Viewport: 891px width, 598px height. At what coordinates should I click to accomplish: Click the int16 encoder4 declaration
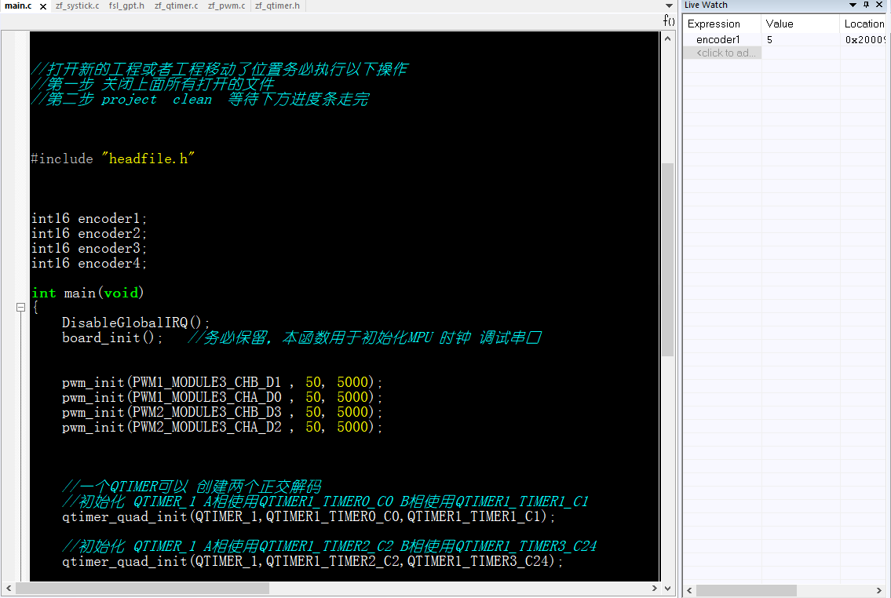(89, 263)
